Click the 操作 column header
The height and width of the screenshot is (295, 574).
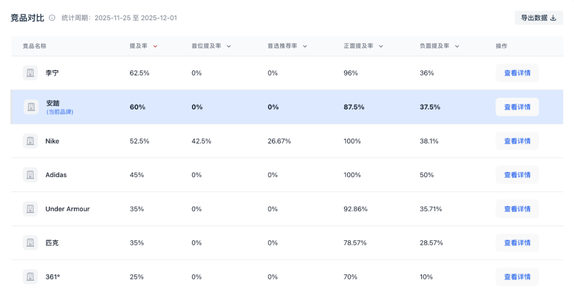click(x=502, y=46)
